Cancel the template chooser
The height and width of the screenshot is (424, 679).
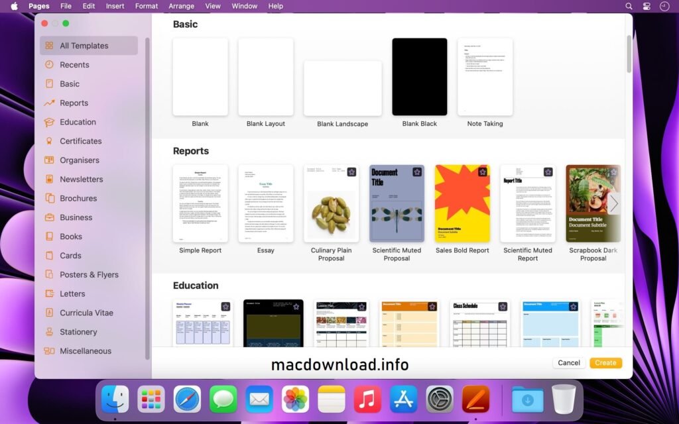568,362
